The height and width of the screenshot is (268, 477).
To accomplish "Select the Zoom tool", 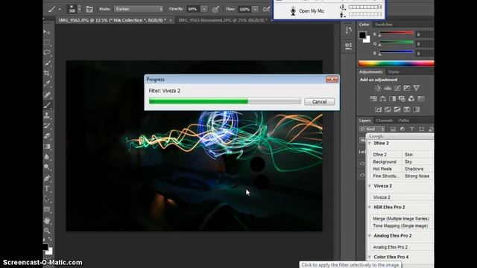I will pyautogui.click(x=47, y=231).
